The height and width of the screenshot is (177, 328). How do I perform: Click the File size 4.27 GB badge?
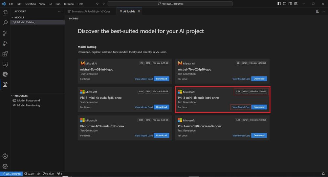(161, 63)
